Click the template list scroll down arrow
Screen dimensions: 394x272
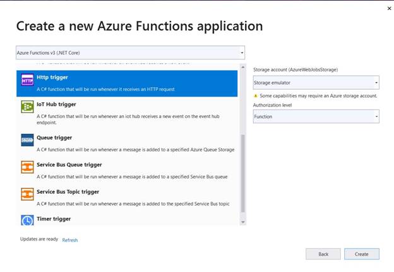[242, 222]
